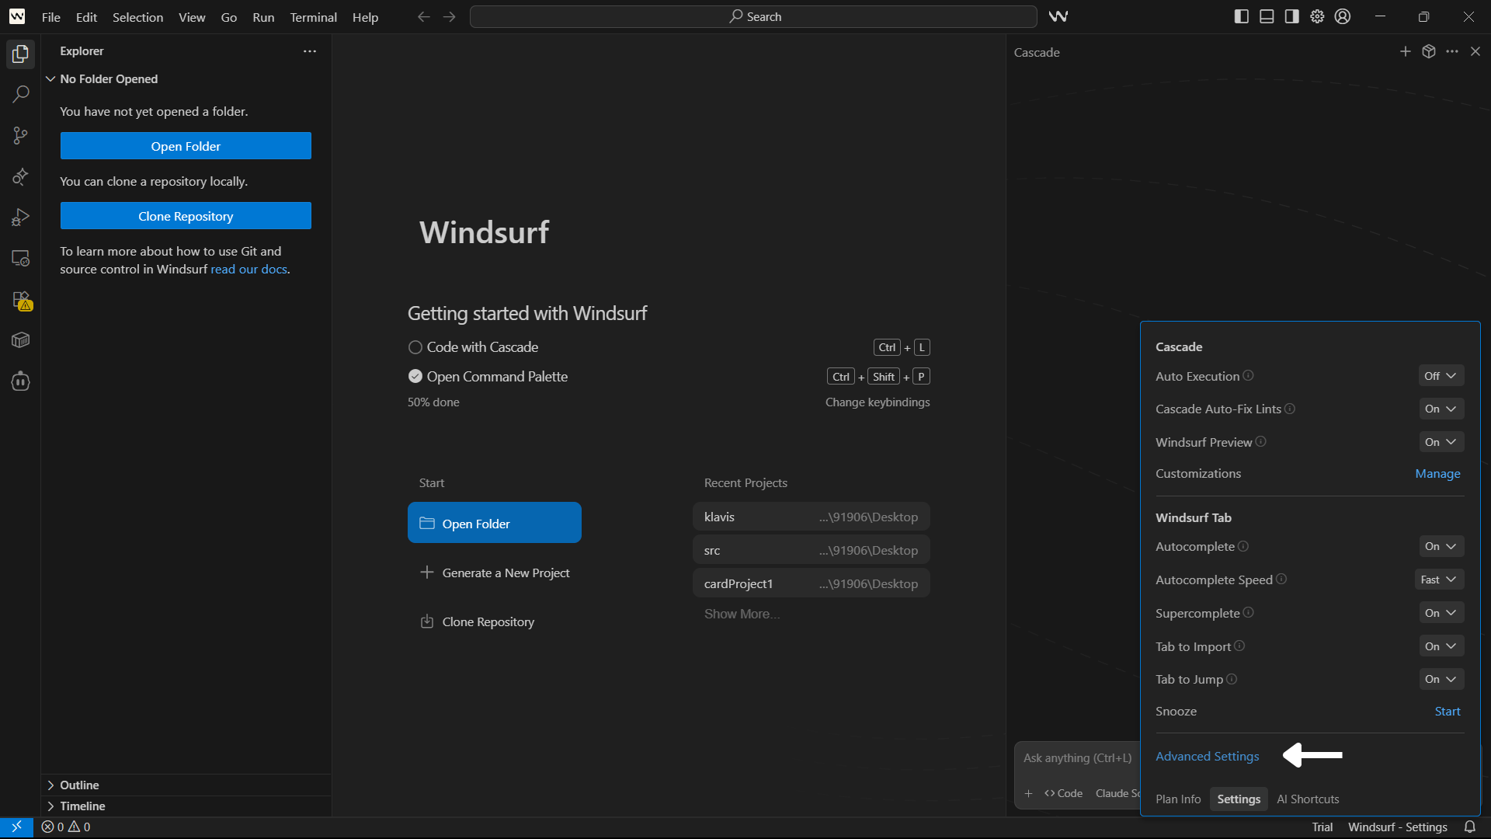The width and height of the screenshot is (1491, 839).
Task: Show info for Auto Execution setting
Action: (1248, 375)
